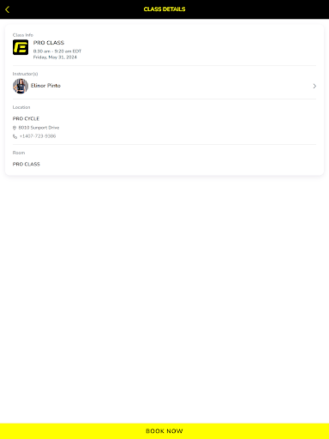Select the instructor name Elinor Pinto
329x439 pixels.
[45, 86]
